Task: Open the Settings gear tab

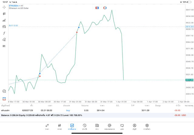Action: point(147,126)
